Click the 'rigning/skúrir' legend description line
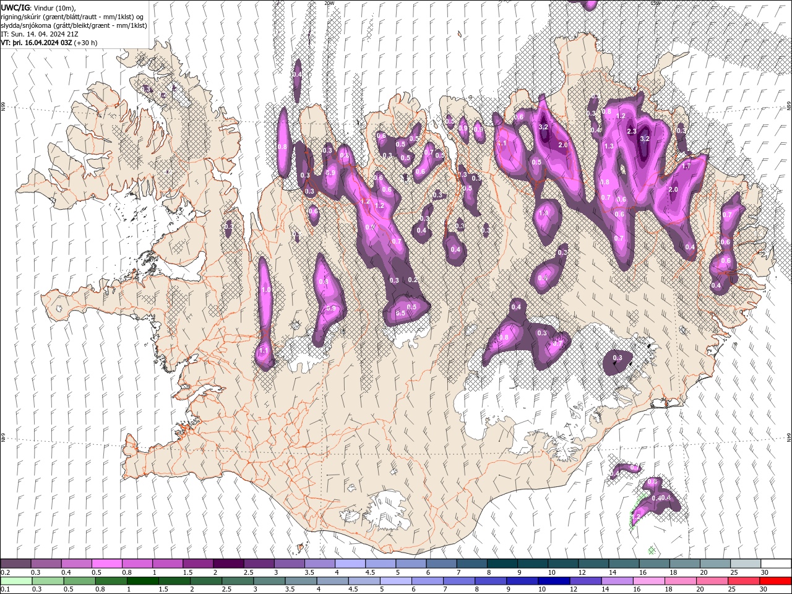 (x=72, y=17)
